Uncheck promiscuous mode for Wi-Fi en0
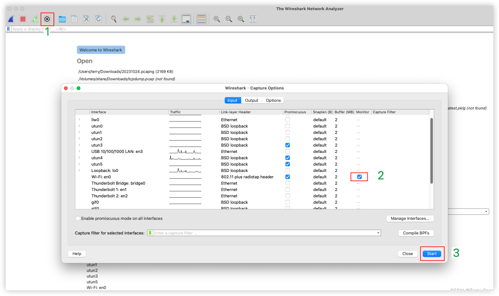The width and height of the screenshot is (499, 296). pyautogui.click(x=288, y=177)
